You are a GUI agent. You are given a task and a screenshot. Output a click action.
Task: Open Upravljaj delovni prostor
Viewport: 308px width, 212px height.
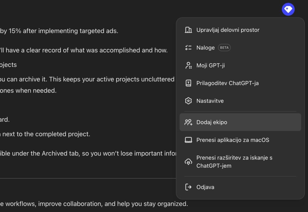(x=240, y=30)
